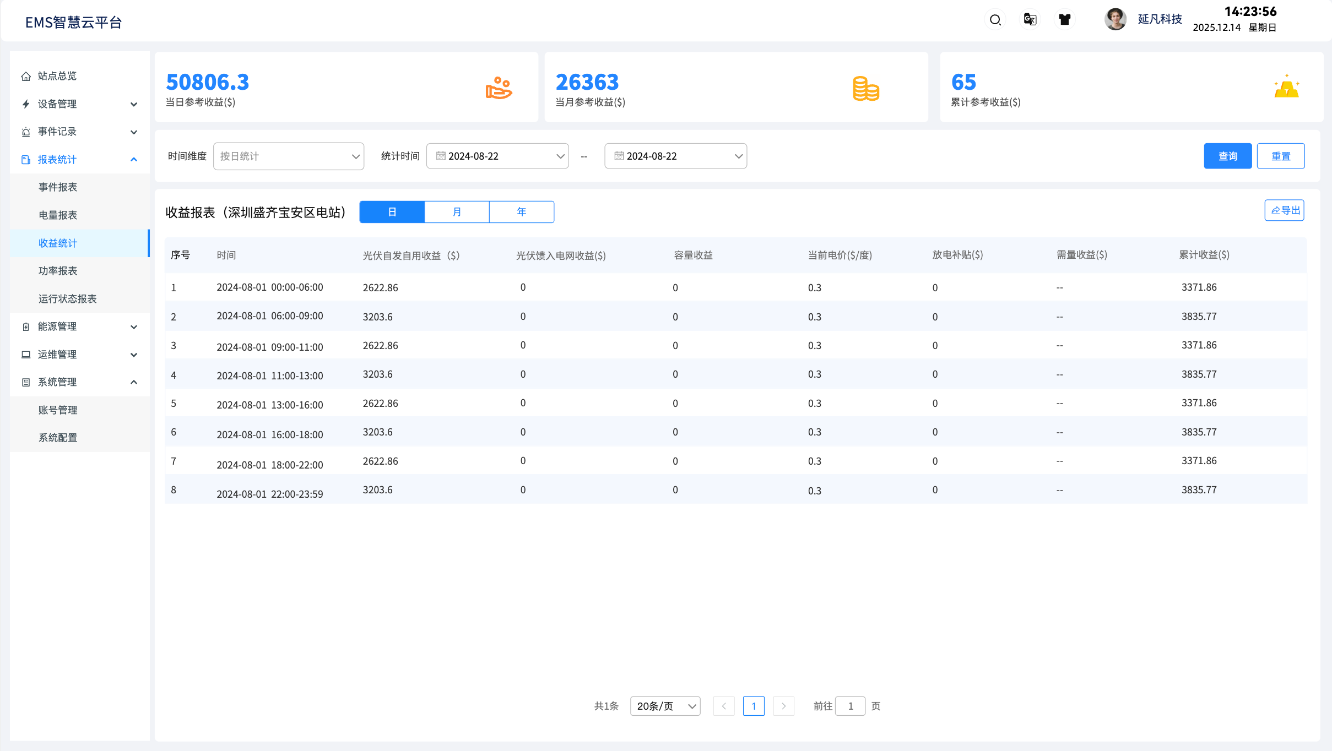Viewport: 1332px width, 751px height.
Task: Click the search magnifier icon in header
Action: 995,20
